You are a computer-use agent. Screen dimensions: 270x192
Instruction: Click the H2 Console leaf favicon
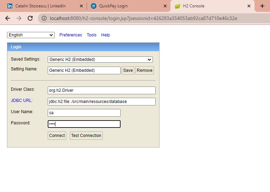tap(177, 6)
